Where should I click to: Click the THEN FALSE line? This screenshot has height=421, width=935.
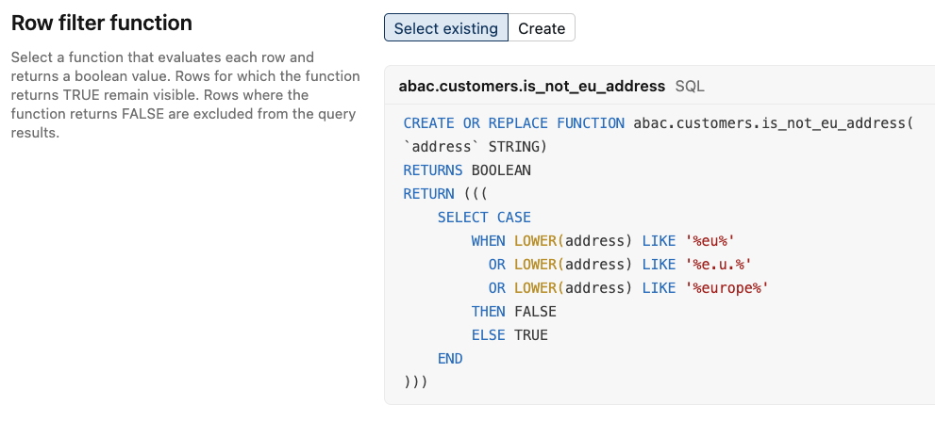coord(514,312)
